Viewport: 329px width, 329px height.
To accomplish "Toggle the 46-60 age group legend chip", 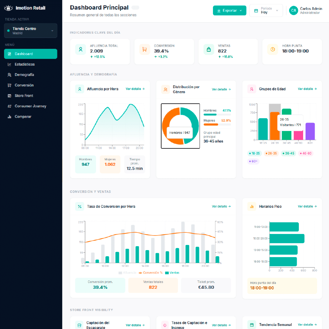I will pyautogui.click(x=306, y=154).
